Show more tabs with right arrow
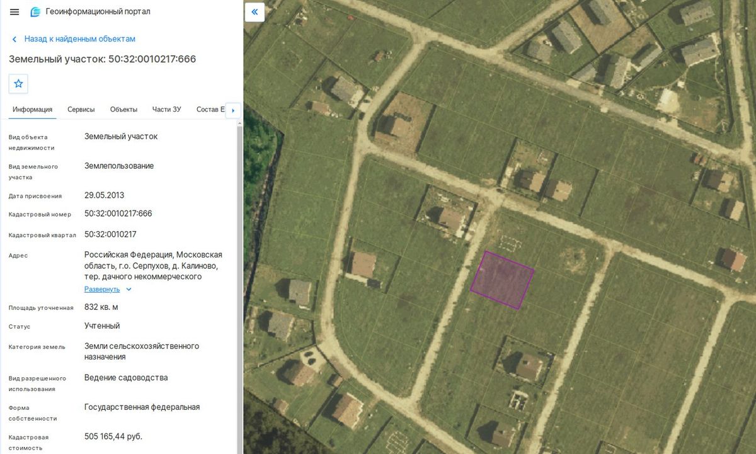 (233, 110)
